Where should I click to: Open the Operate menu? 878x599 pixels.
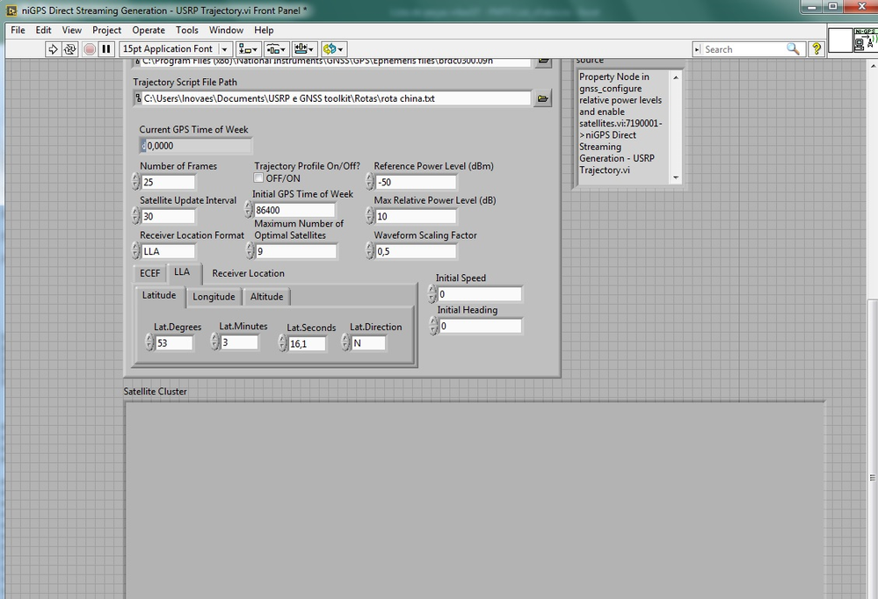tap(149, 30)
